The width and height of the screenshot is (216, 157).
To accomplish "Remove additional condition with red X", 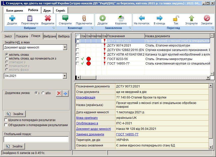I will pos(59,93).
